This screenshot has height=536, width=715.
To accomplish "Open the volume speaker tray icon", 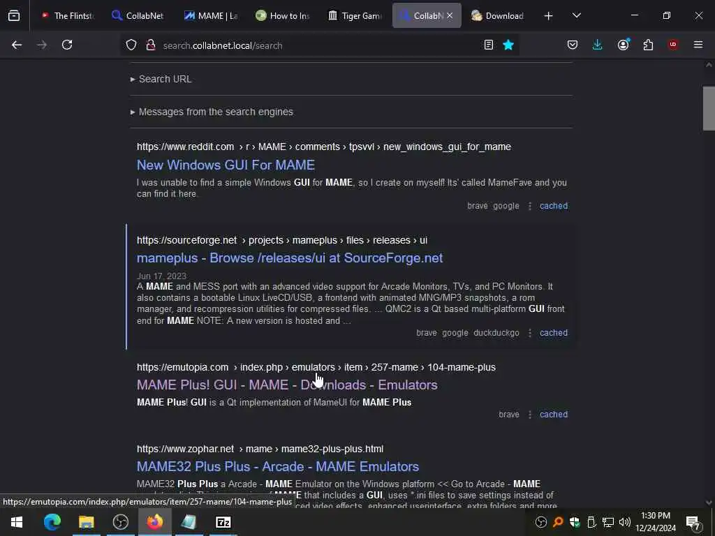I will click(625, 522).
